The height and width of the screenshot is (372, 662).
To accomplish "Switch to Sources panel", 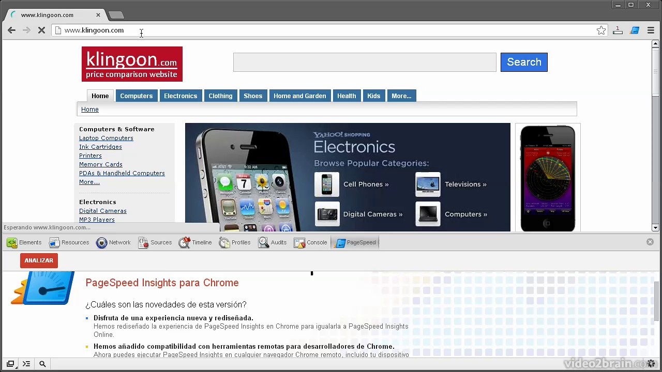I will coord(155,242).
